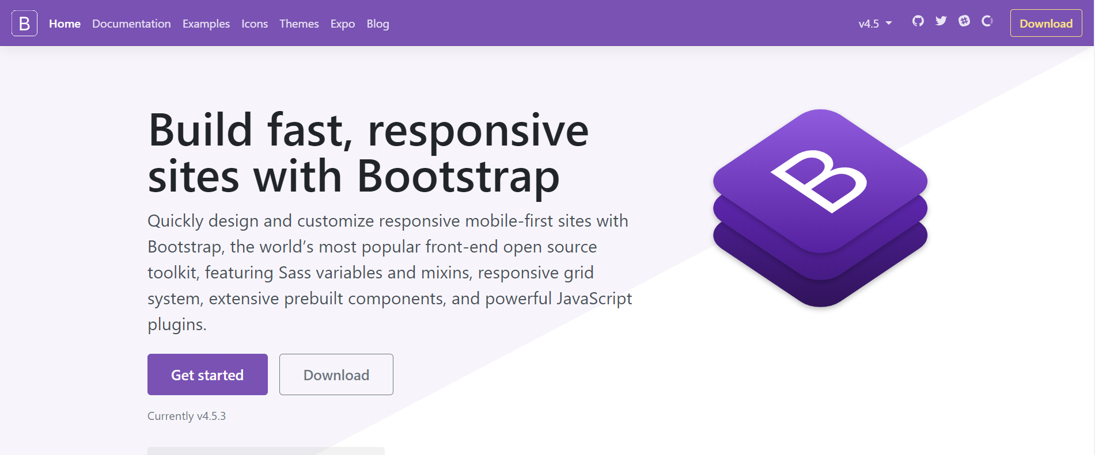Open the Themes nav item
Image resolution: width=1095 pixels, height=455 pixels.
[x=299, y=24]
